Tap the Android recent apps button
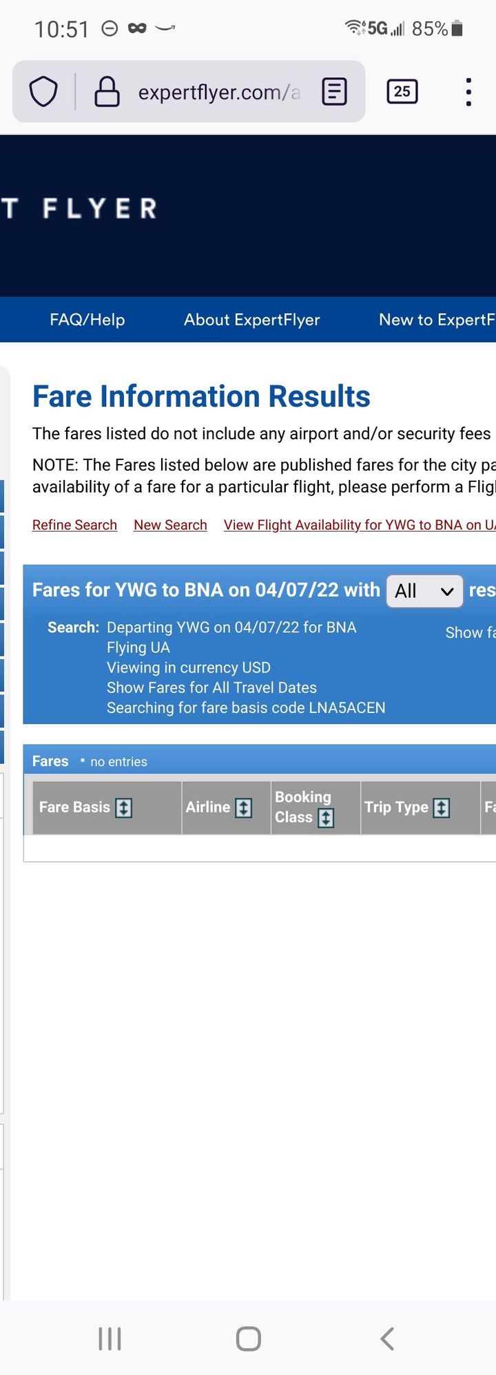This screenshot has width=496, height=1375. click(110, 1338)
